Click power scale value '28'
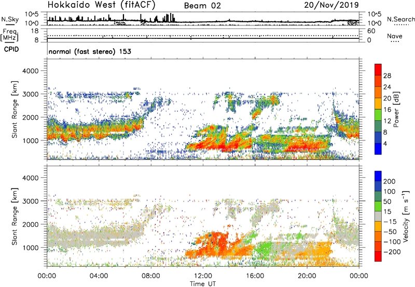This screenshot has height=287, width=415. click(x=387, y=76)
